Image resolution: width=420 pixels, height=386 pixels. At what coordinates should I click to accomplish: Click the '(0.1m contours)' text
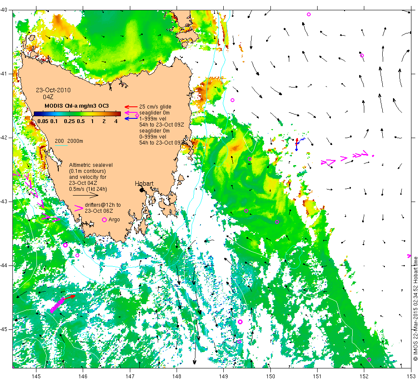coord(87,171)
